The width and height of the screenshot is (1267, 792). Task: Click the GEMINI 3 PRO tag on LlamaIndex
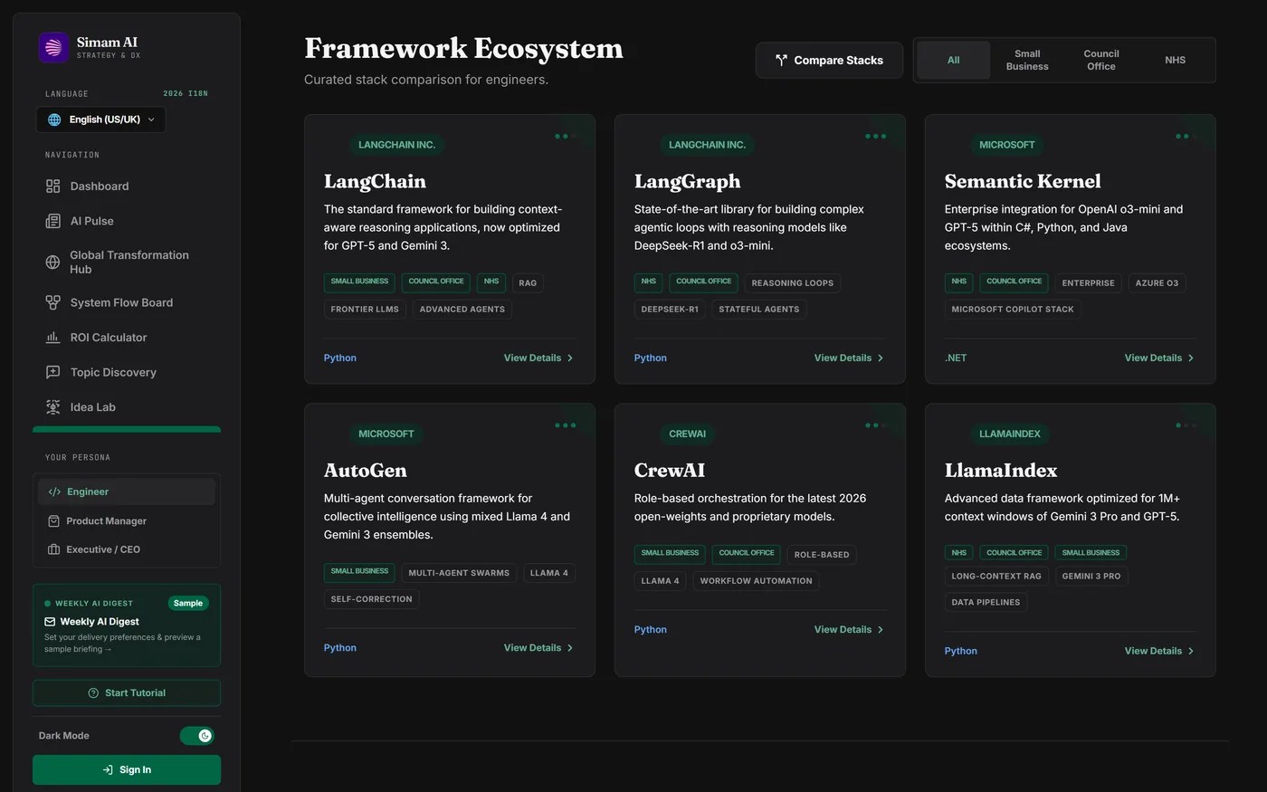pyautogui.click(x=1091, y=577)
